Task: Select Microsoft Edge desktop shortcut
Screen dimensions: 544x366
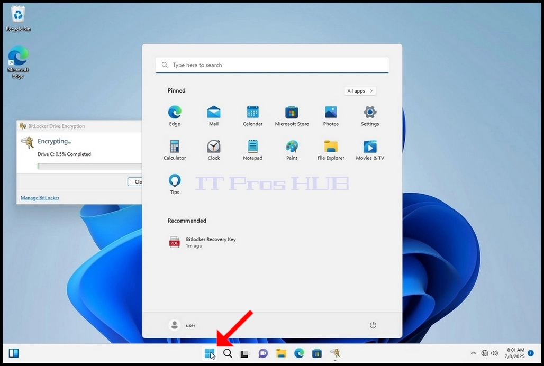Action: coord(18,62)
